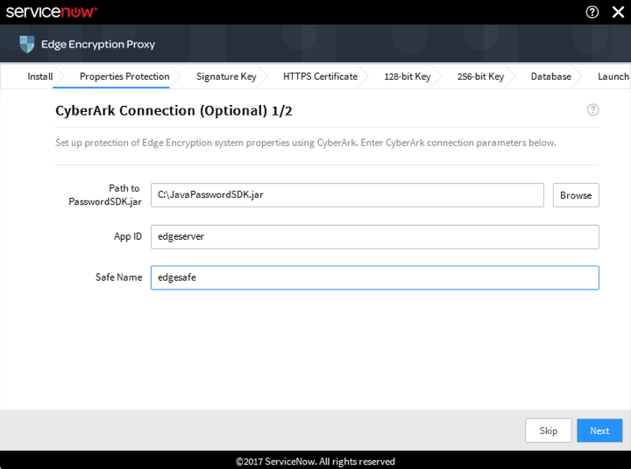
Task: Click the ©2017 ServiceNow copyright footer text
Action: tap(315, 461)
